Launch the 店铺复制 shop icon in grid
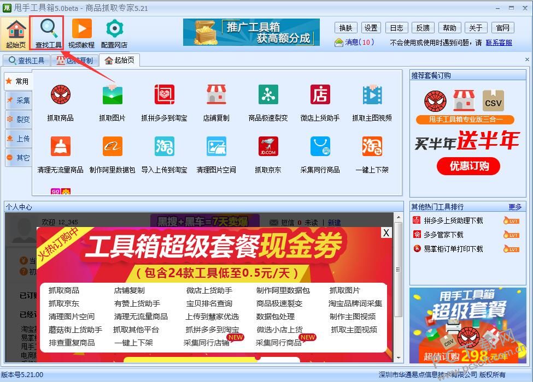 tap(216, 94)
